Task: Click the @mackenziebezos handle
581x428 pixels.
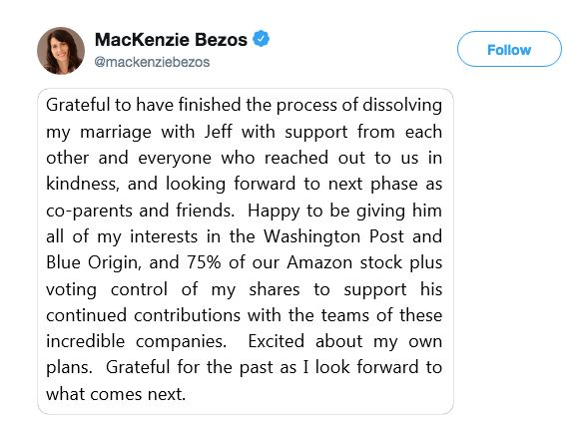Action: click(152, 62)
